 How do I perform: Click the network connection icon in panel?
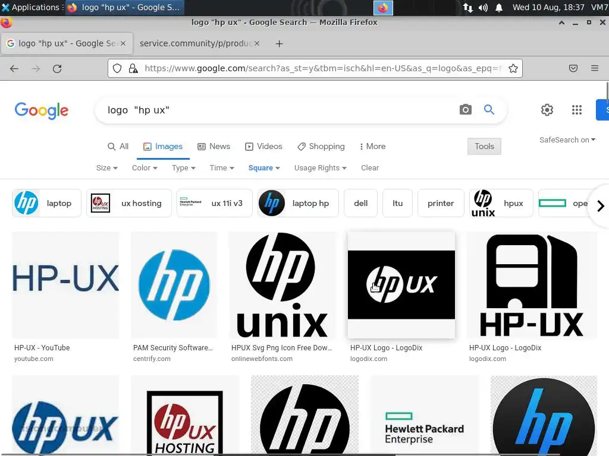[467, 8]
